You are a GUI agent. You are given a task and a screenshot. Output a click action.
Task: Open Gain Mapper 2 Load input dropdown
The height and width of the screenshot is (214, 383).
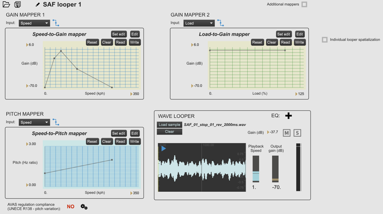(199, 23)
